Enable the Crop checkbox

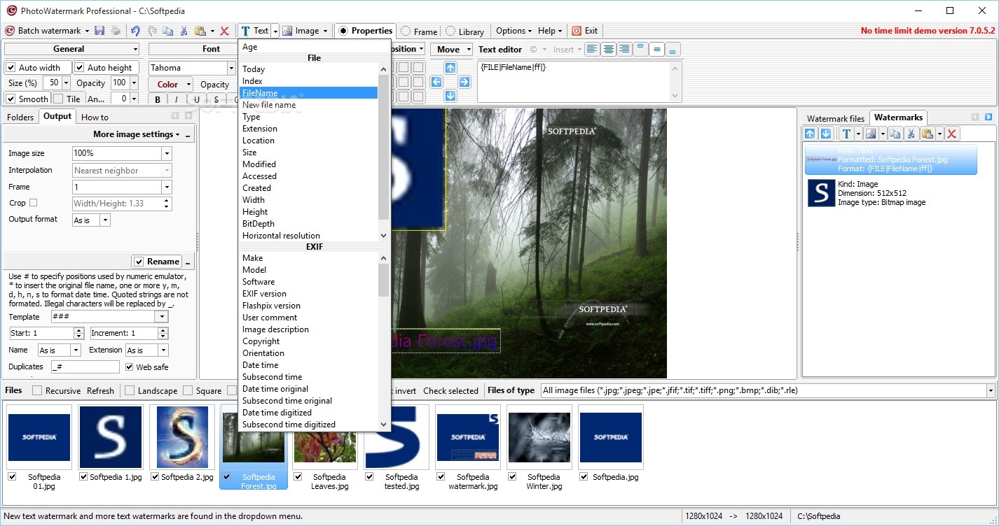point(33,203)
